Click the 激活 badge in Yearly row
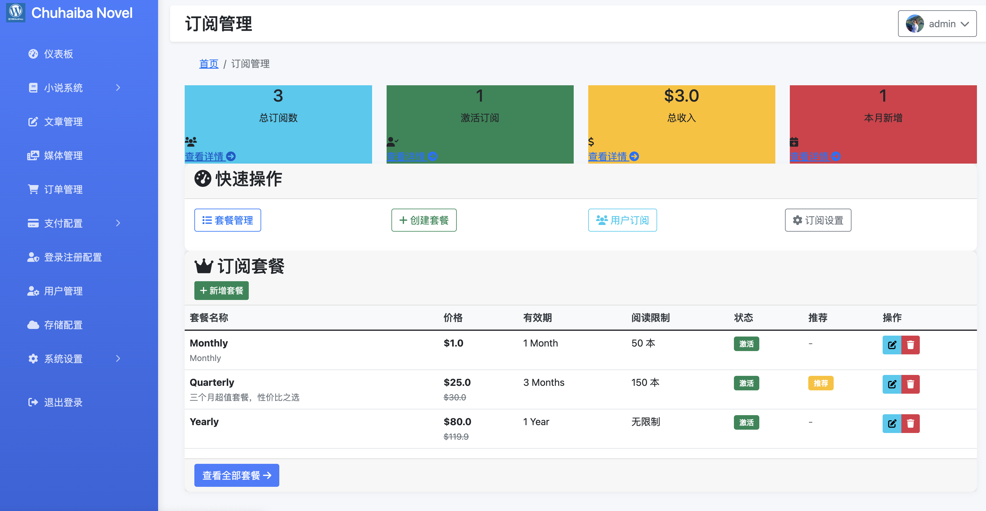Image resolution: width=986 pixels, height=511 pixels. pos(746,423)
